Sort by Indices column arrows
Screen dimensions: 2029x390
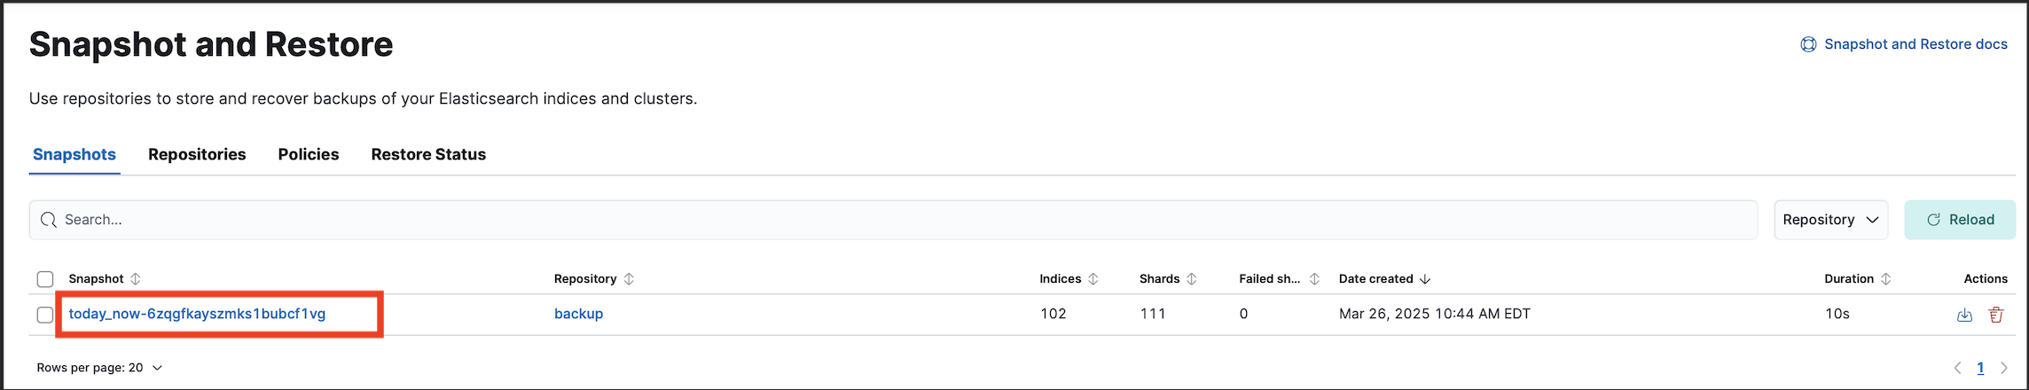[1093, 278]
